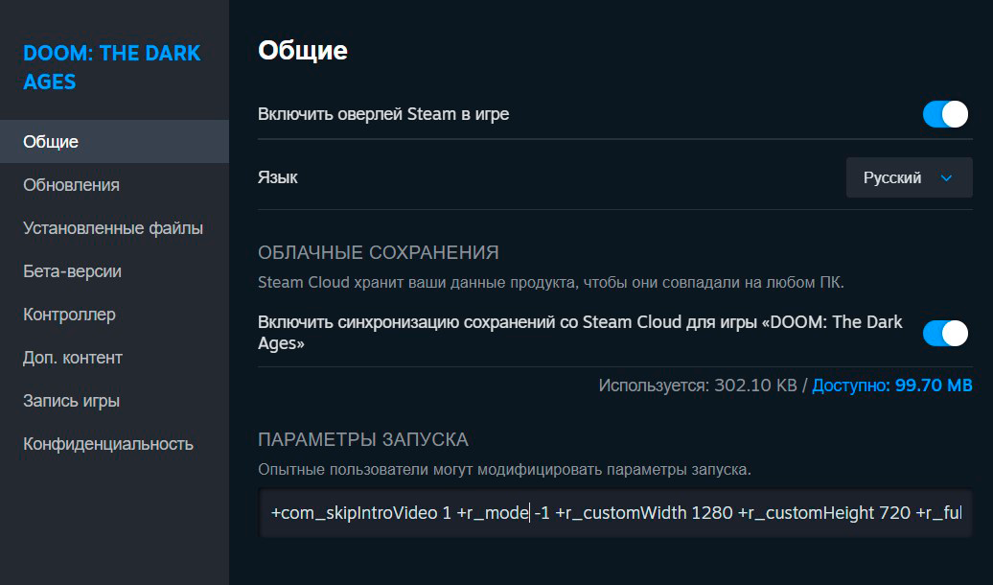Show the Доп. контент section
This screenshot has width=993, height=585.
pos(115,358)
